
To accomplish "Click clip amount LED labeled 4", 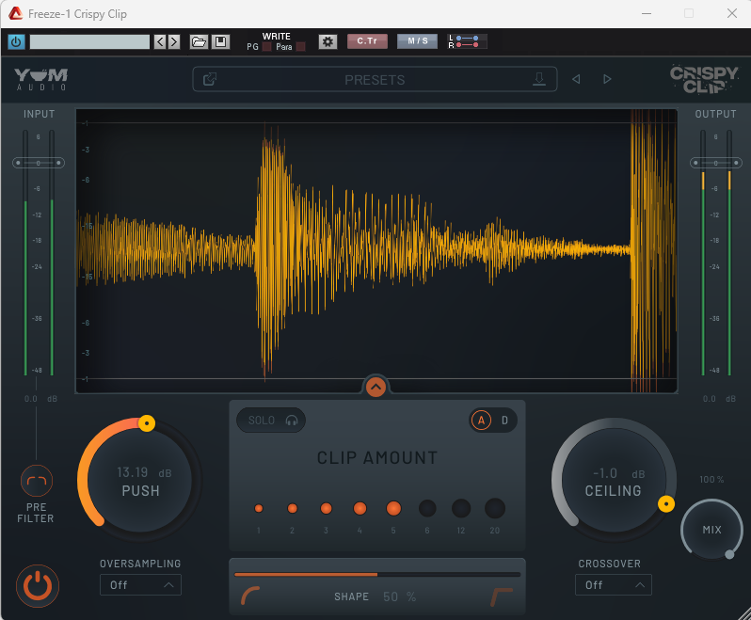I will coord(360,508).
